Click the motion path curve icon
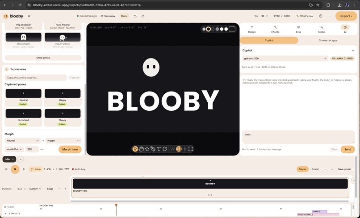Image resolution: width=360 pixels, height=218 pixels. (173, 149)
